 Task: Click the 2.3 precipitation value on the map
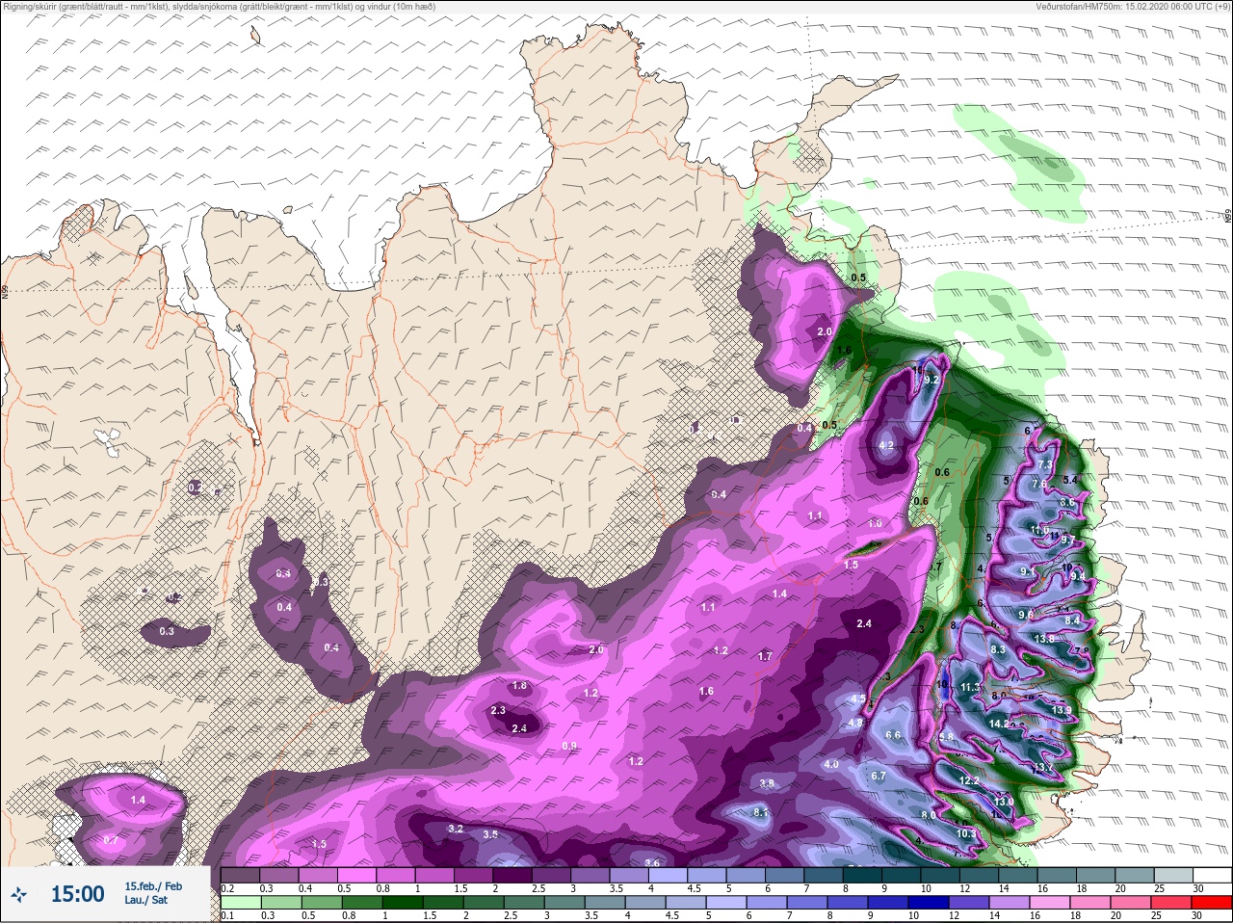[x=498, y=710]
